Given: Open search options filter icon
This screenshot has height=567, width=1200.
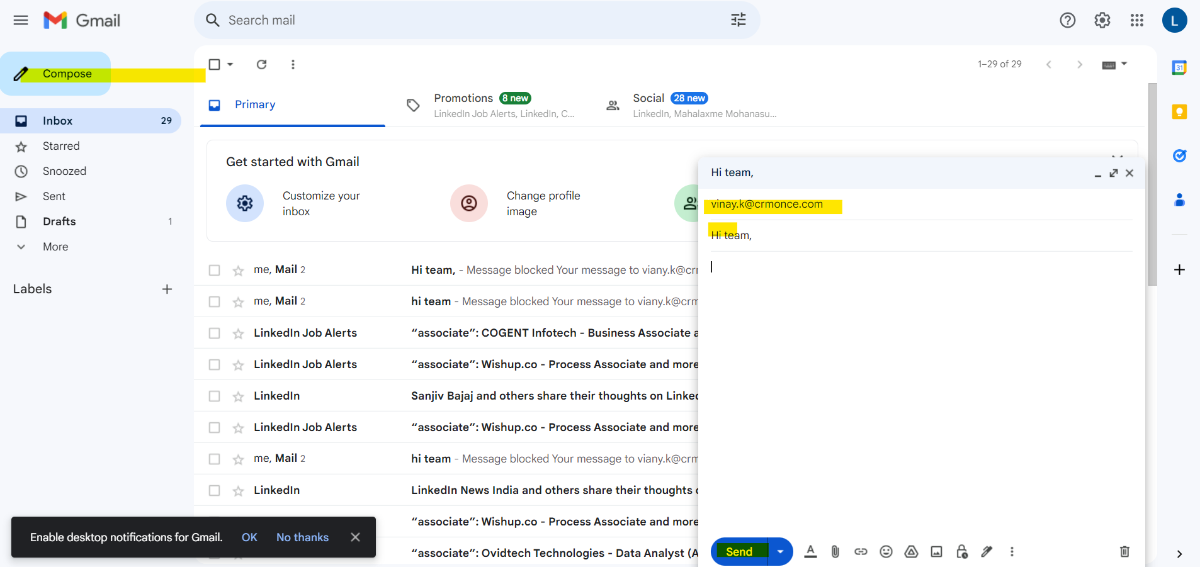Looking at the screenshot, I should 739,20.
